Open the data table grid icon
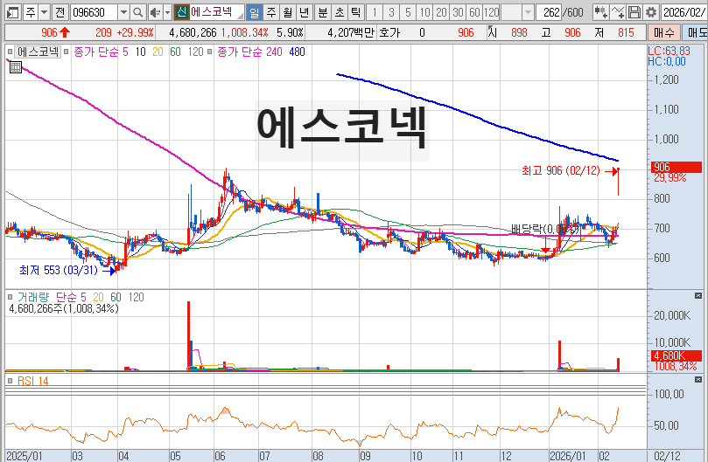708x462 pixels. click(16, 67)
